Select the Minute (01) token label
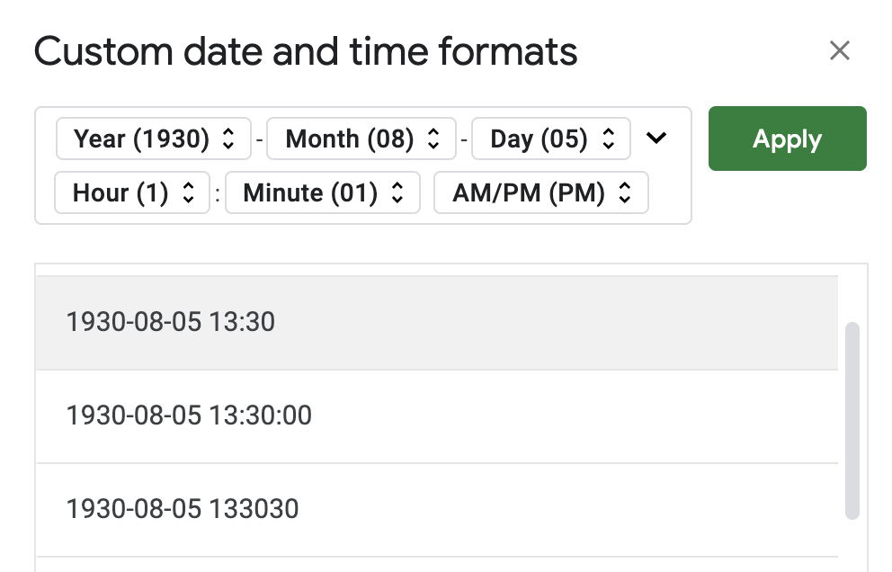 pyautogui.click(x=310, y=193)
